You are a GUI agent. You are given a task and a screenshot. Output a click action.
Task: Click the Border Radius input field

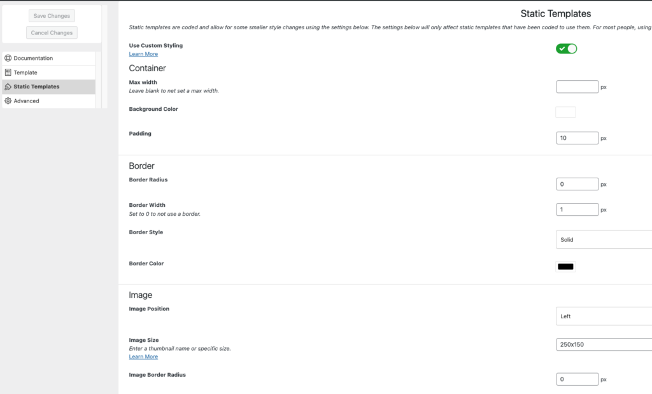[x=577, y=184]
